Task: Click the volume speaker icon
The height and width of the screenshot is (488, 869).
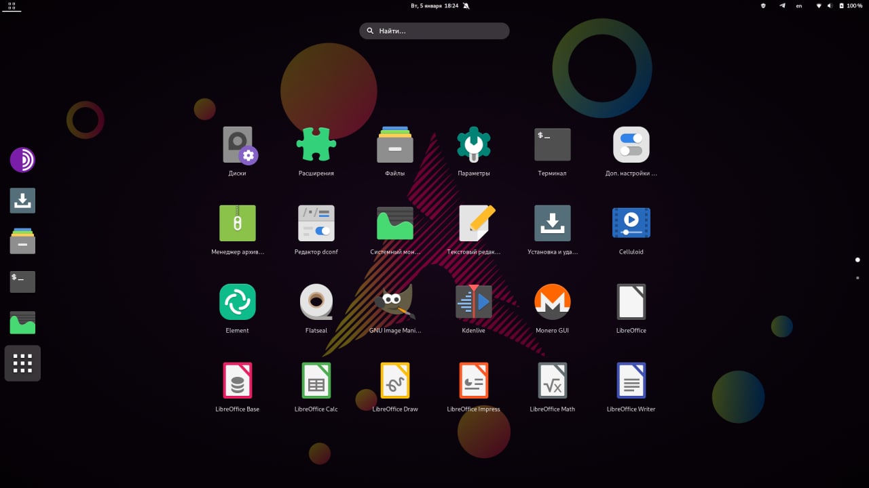Action: (x=830, y=5)
